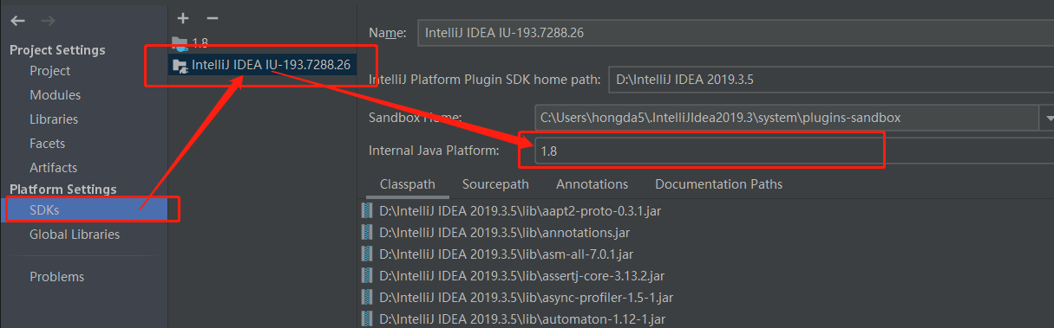Click the asm-all-7.0.1.jar library icon
This screenshot has width=1054, height=328.
[x=368, y=254]
